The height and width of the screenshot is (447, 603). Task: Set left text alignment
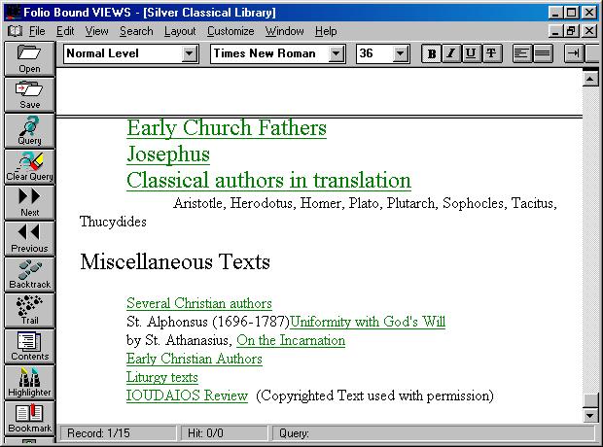pyautogui.click(x=522, y=53)
